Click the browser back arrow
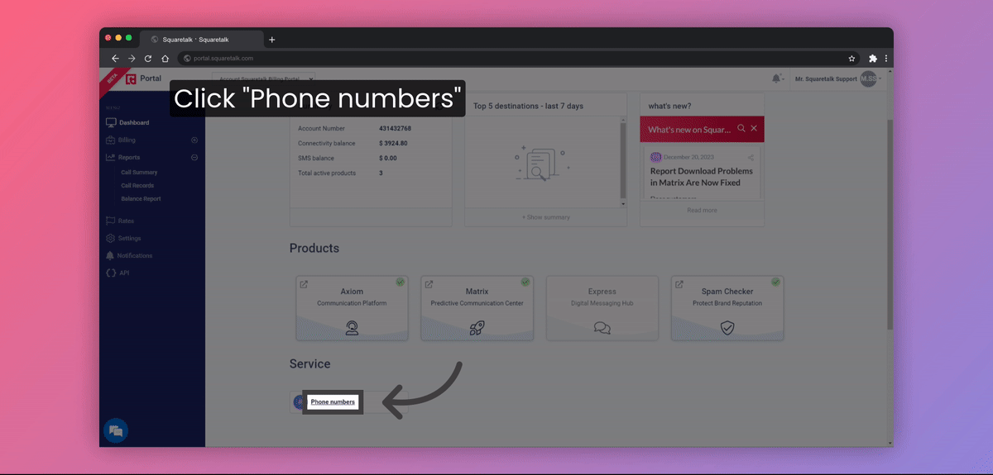This screenshot has height=475, width=993. (x=115, y=59)
